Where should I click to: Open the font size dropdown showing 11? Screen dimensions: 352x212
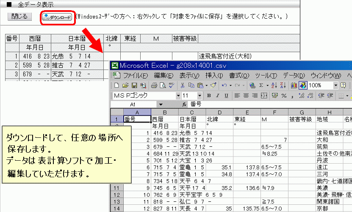tap(200, 95)
